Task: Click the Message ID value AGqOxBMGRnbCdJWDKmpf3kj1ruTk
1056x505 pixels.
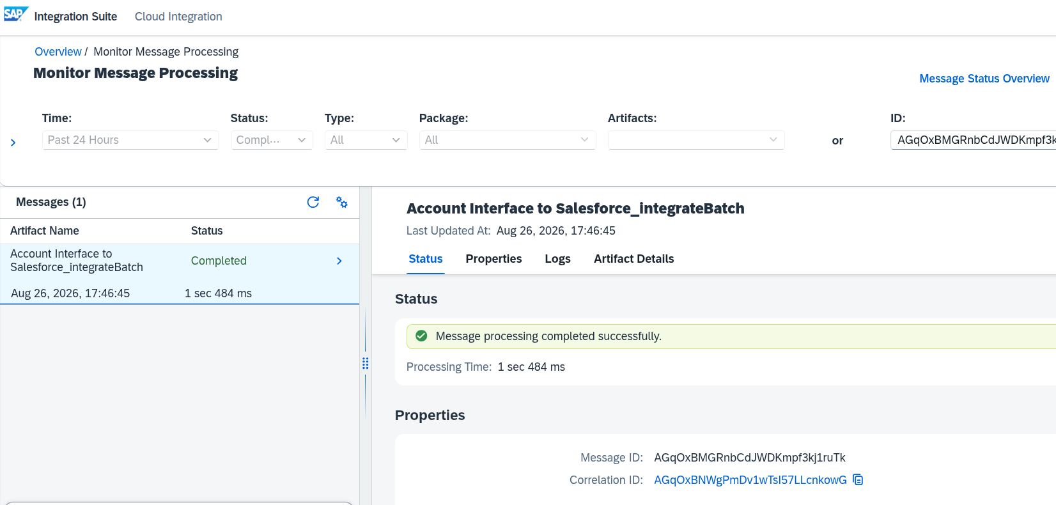Action: pos(750,458)
